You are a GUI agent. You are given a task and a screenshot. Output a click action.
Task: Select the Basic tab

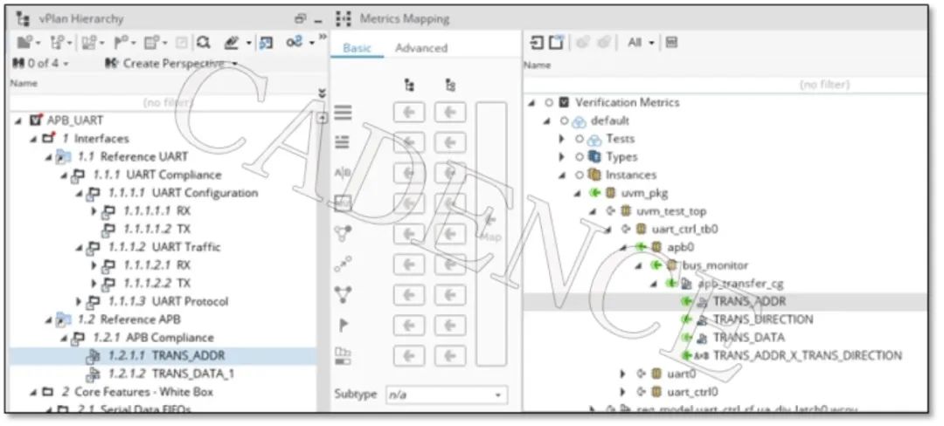pyautogui.click(x=357, y=48)
